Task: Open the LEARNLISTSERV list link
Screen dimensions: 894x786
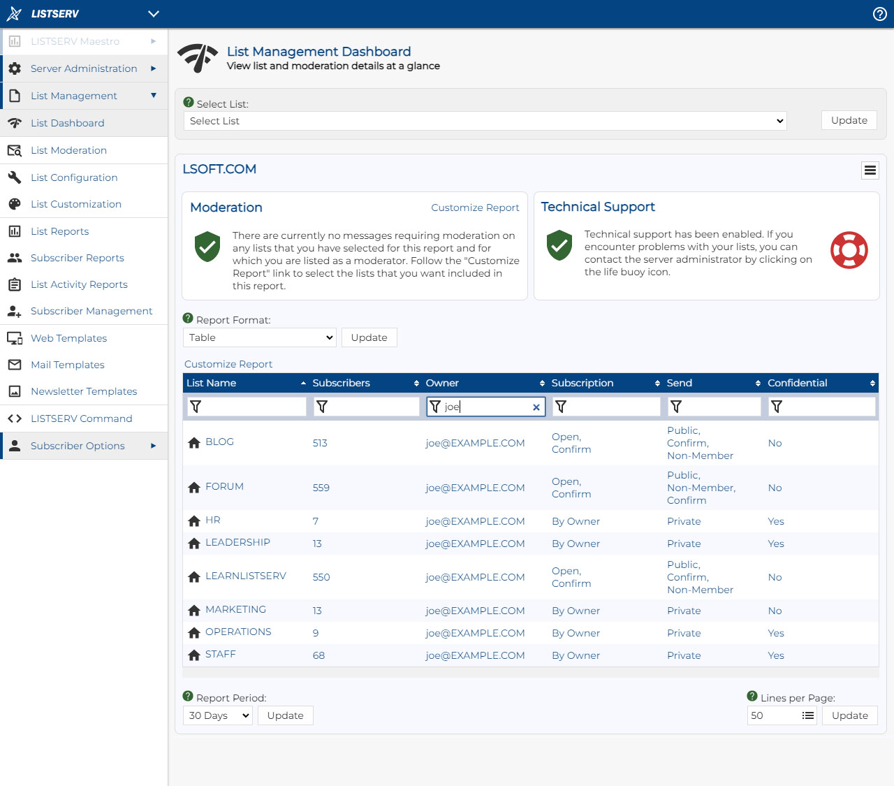Action: (x=246, y=576)
